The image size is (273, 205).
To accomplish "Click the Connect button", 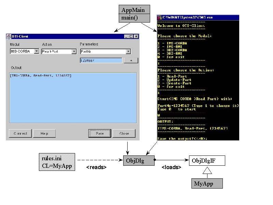I will click(x=20, y=133).
